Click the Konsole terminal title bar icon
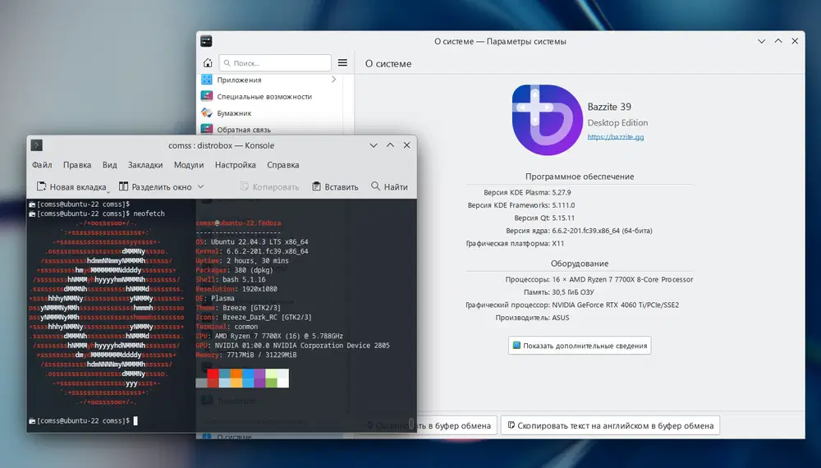The height and width of the screenshot is (468, 821). (36, 145)
